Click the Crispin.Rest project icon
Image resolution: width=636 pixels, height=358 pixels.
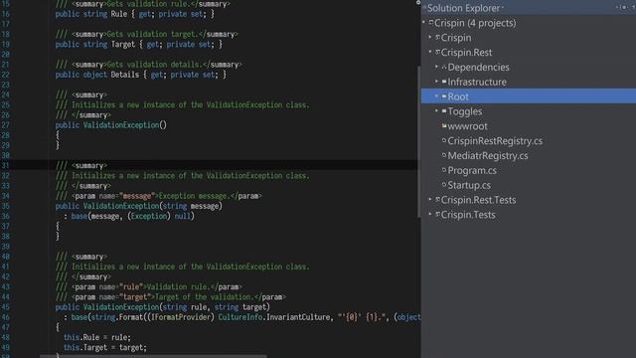(437, 53)
